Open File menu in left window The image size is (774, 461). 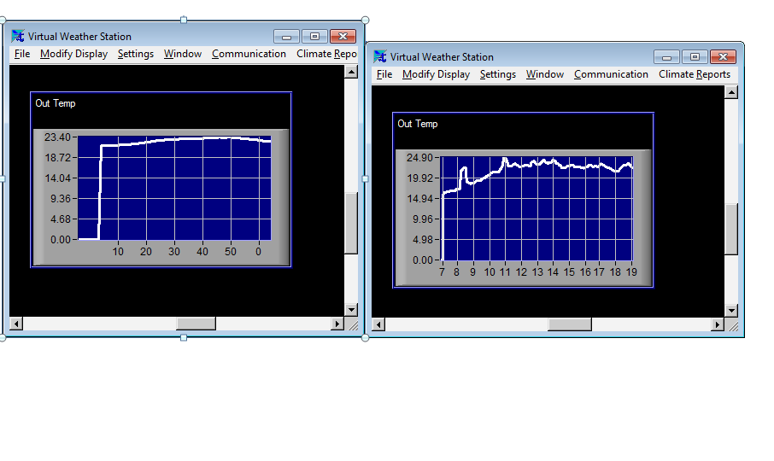(22, 54)
